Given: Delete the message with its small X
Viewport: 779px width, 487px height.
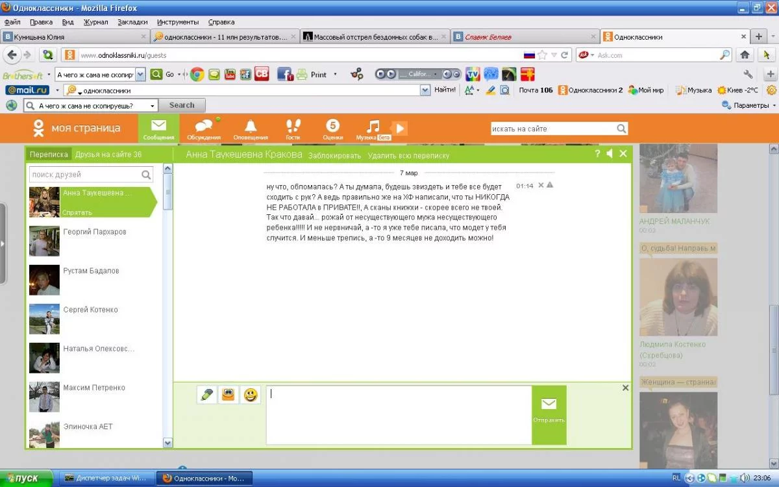Looking at the screenshot, I should (541, 185).
